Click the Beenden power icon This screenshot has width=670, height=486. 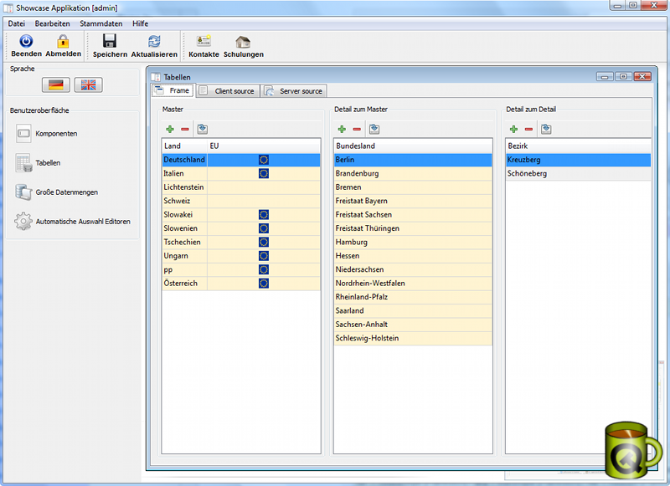26,41
